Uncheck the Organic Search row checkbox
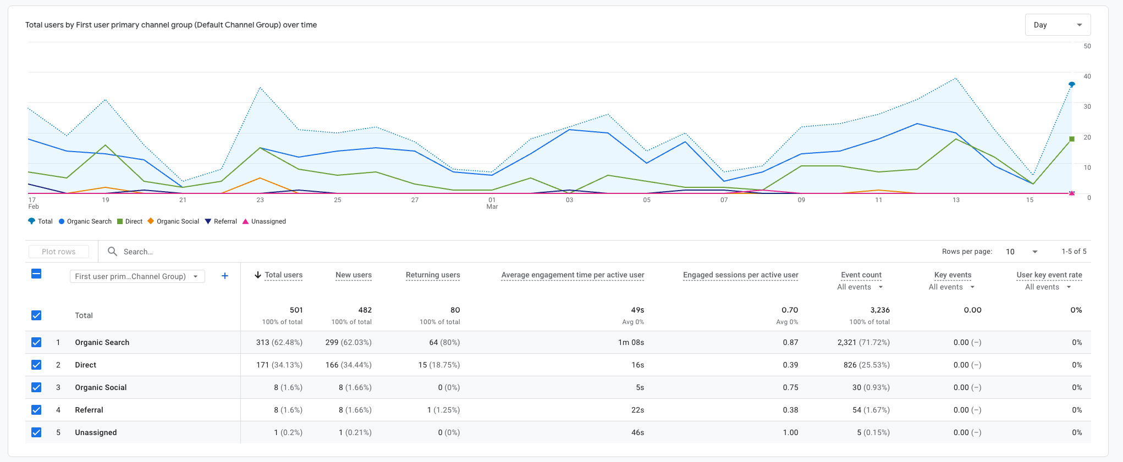The image size is (1123, 462). pyautogui.click(x=36, y=342)
